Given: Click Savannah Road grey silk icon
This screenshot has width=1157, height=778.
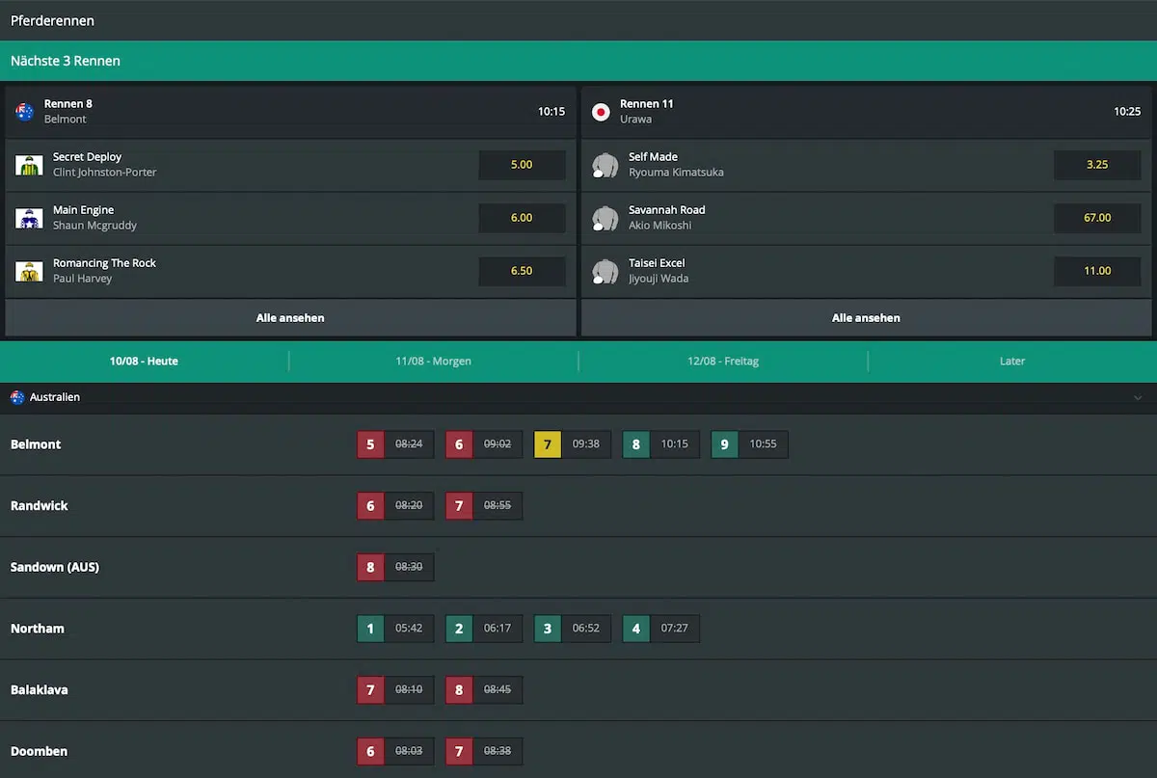Looking at the screenshot, I should coord(605,218).
